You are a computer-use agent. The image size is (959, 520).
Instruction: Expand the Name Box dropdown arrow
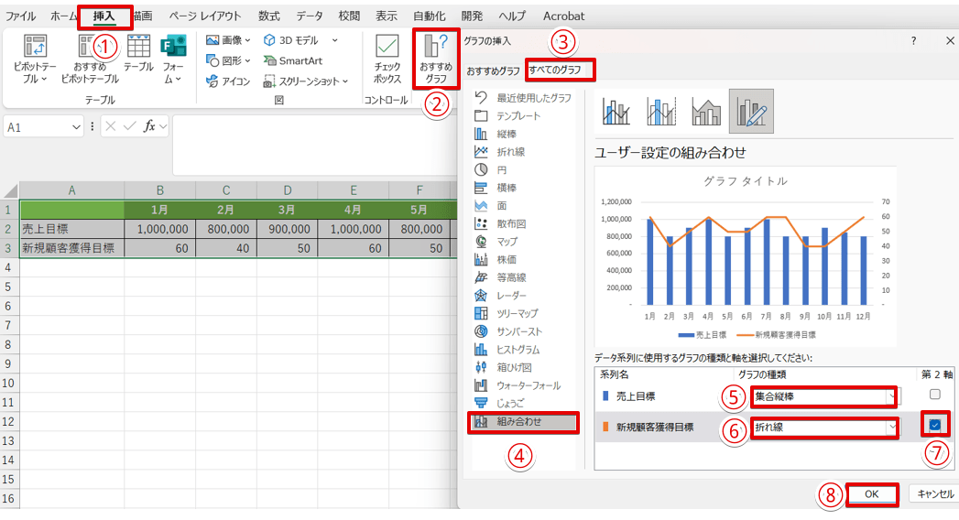[x=78, y=127]
